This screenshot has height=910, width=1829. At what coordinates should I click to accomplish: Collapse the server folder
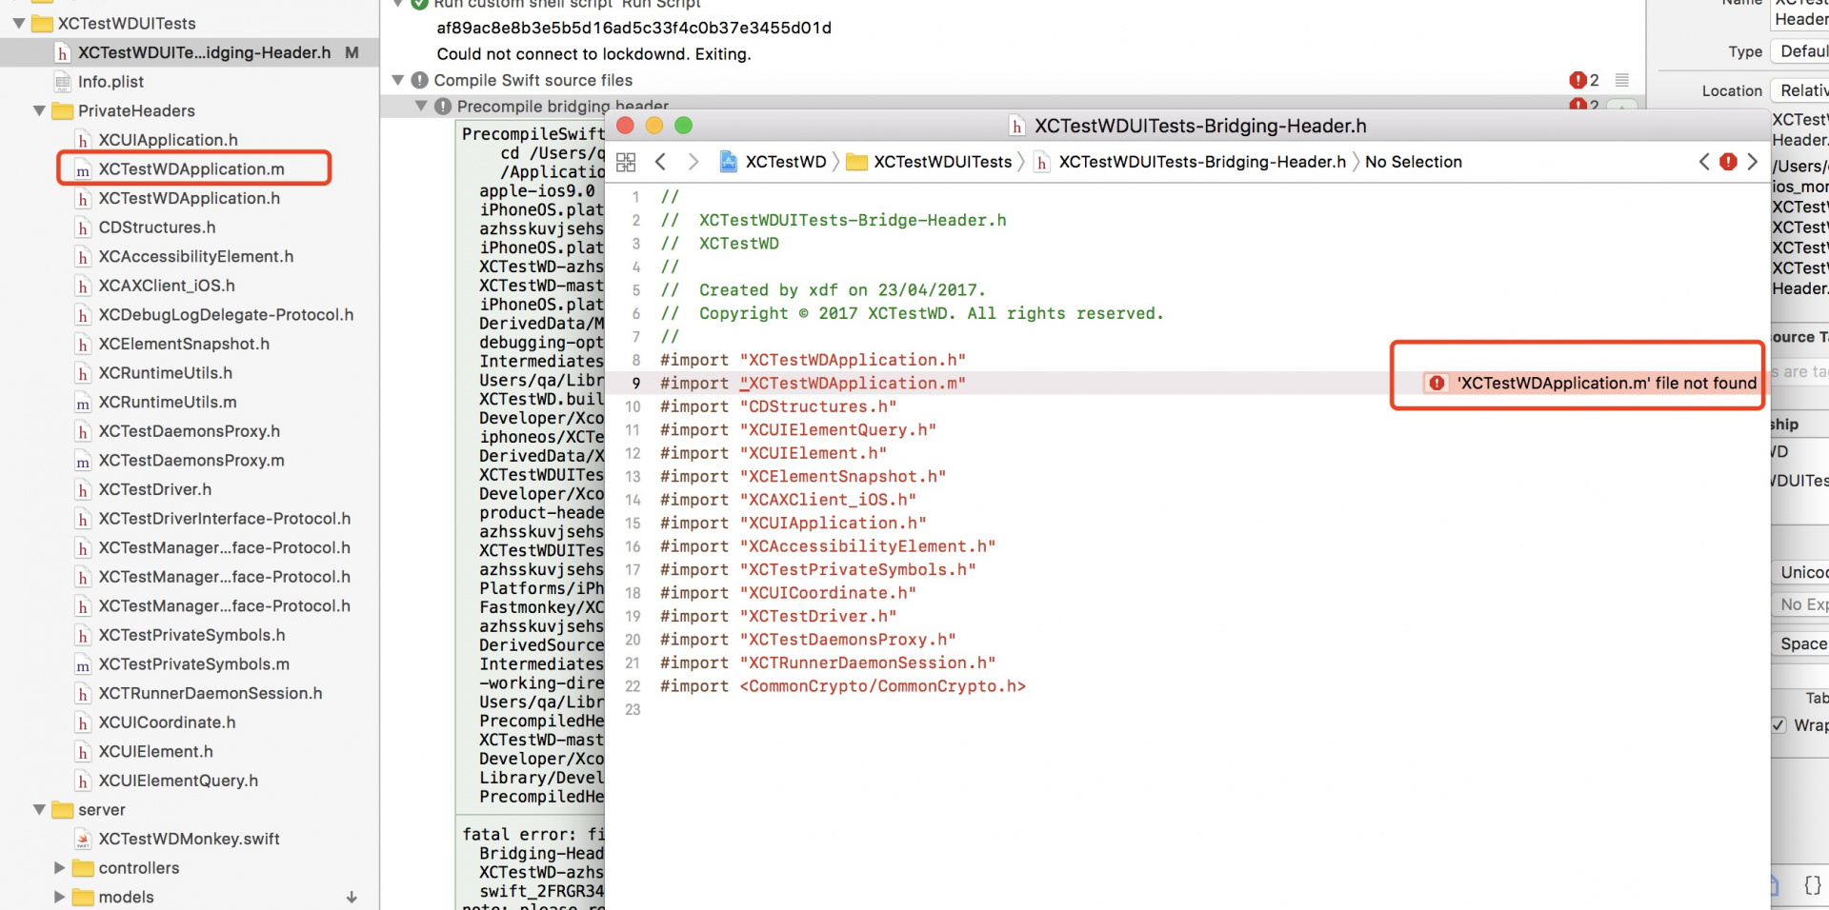click(x=39, y=810)
